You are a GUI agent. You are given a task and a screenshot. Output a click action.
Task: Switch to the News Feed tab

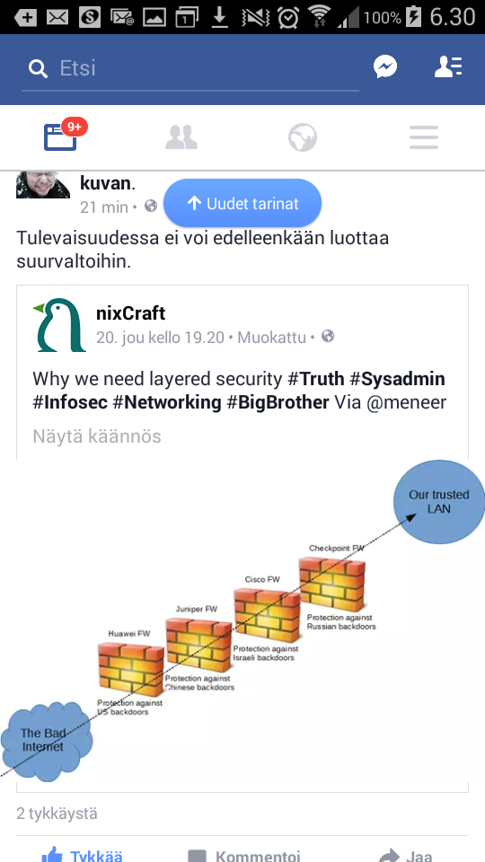[60, 137]
